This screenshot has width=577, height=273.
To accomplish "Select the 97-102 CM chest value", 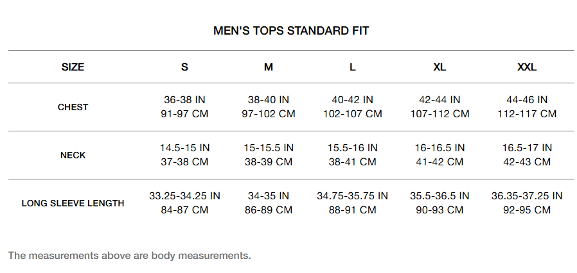I will [x=269, y=114].
